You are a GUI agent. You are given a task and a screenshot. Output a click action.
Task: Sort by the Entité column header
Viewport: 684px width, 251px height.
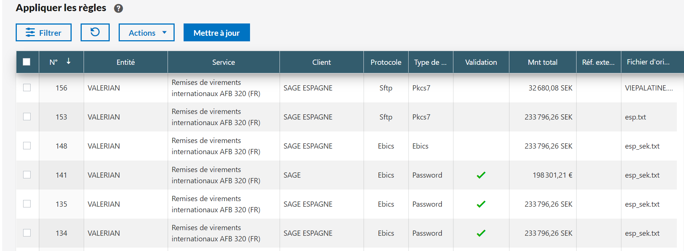(125, 62)
